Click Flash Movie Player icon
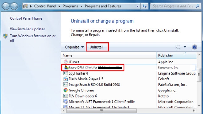The image size is (203, 114). click(x=66, y=79)
